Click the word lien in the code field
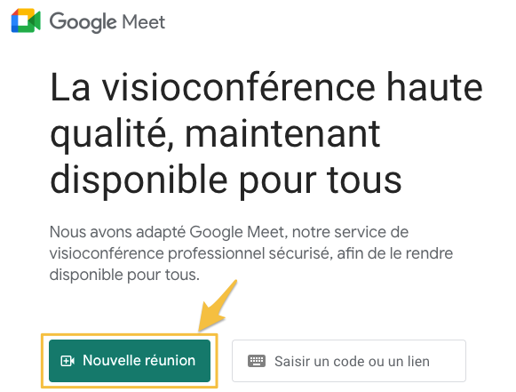This screenshot has width=516, height=392. (418, 361)
